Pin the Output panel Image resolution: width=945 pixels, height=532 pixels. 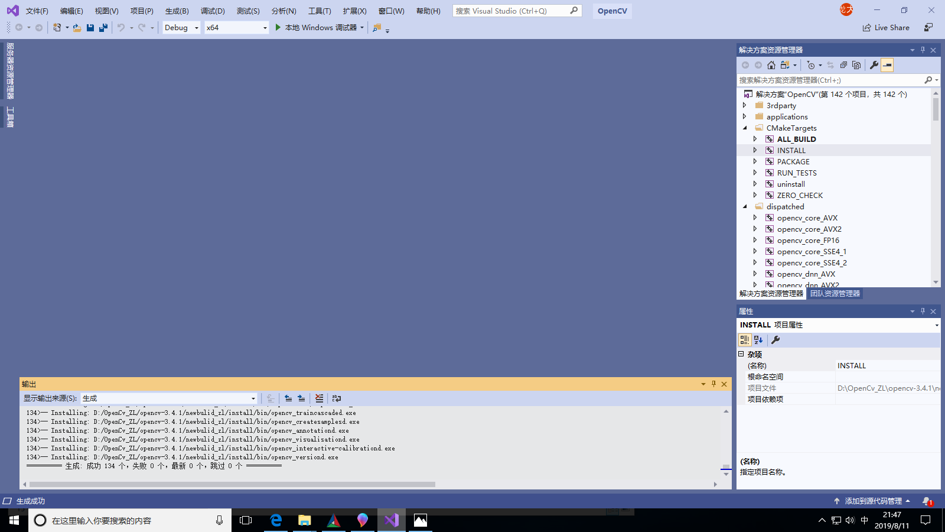pyautogui.click(x=713, y=384)
